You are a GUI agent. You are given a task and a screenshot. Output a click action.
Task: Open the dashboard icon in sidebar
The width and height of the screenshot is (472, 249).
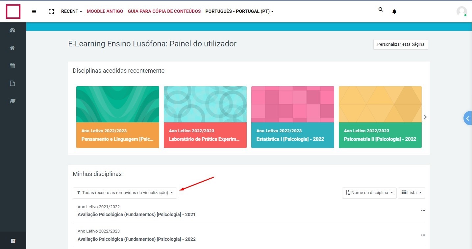coord(12,31)
